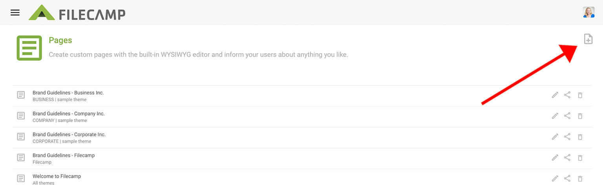
Task: Share the Brand Guidelines - Corporate Inc. page
Action: click(567, 137)
